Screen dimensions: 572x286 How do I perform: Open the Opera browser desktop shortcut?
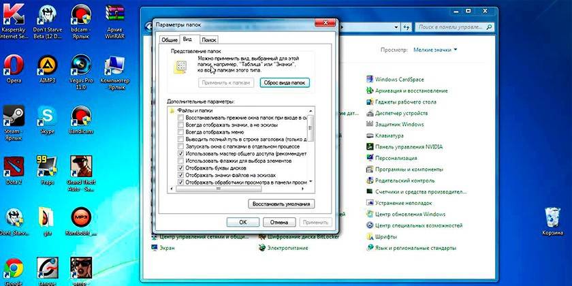coord(14,67)
